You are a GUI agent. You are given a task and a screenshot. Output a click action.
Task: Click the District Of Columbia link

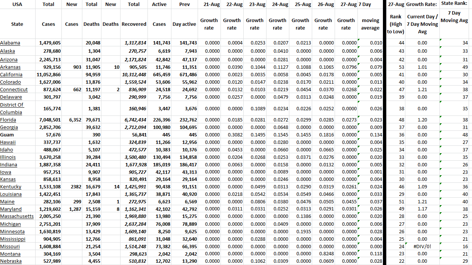[12, 108]
